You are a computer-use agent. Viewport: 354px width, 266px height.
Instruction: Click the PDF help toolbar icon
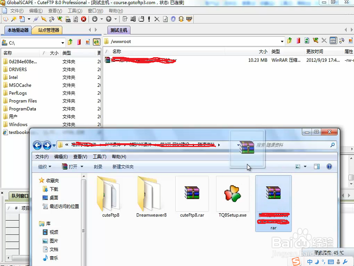pos(189,19)
